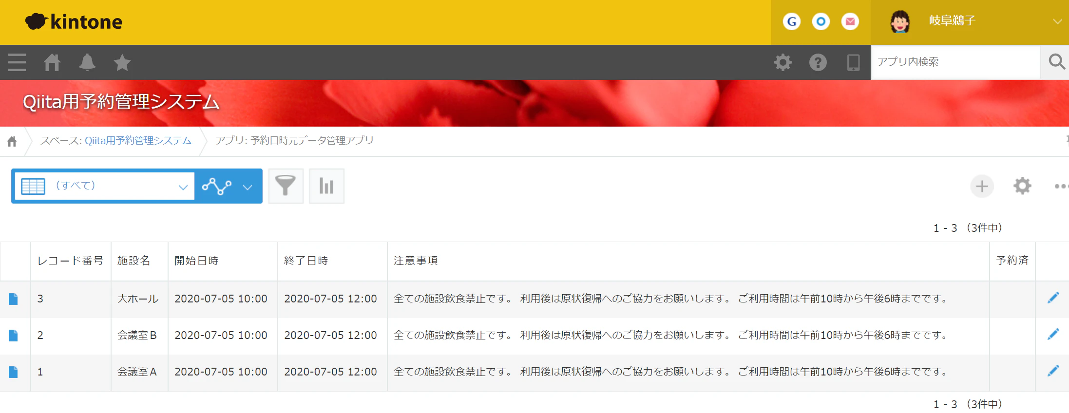Image resolution: width=1069 pixels, height=413 pixels.
Task: Click record number 1 cell
Action: pyautogui.click(x=71, y=372)
